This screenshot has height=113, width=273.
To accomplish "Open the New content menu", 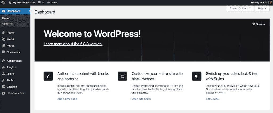I will (52, 3).
